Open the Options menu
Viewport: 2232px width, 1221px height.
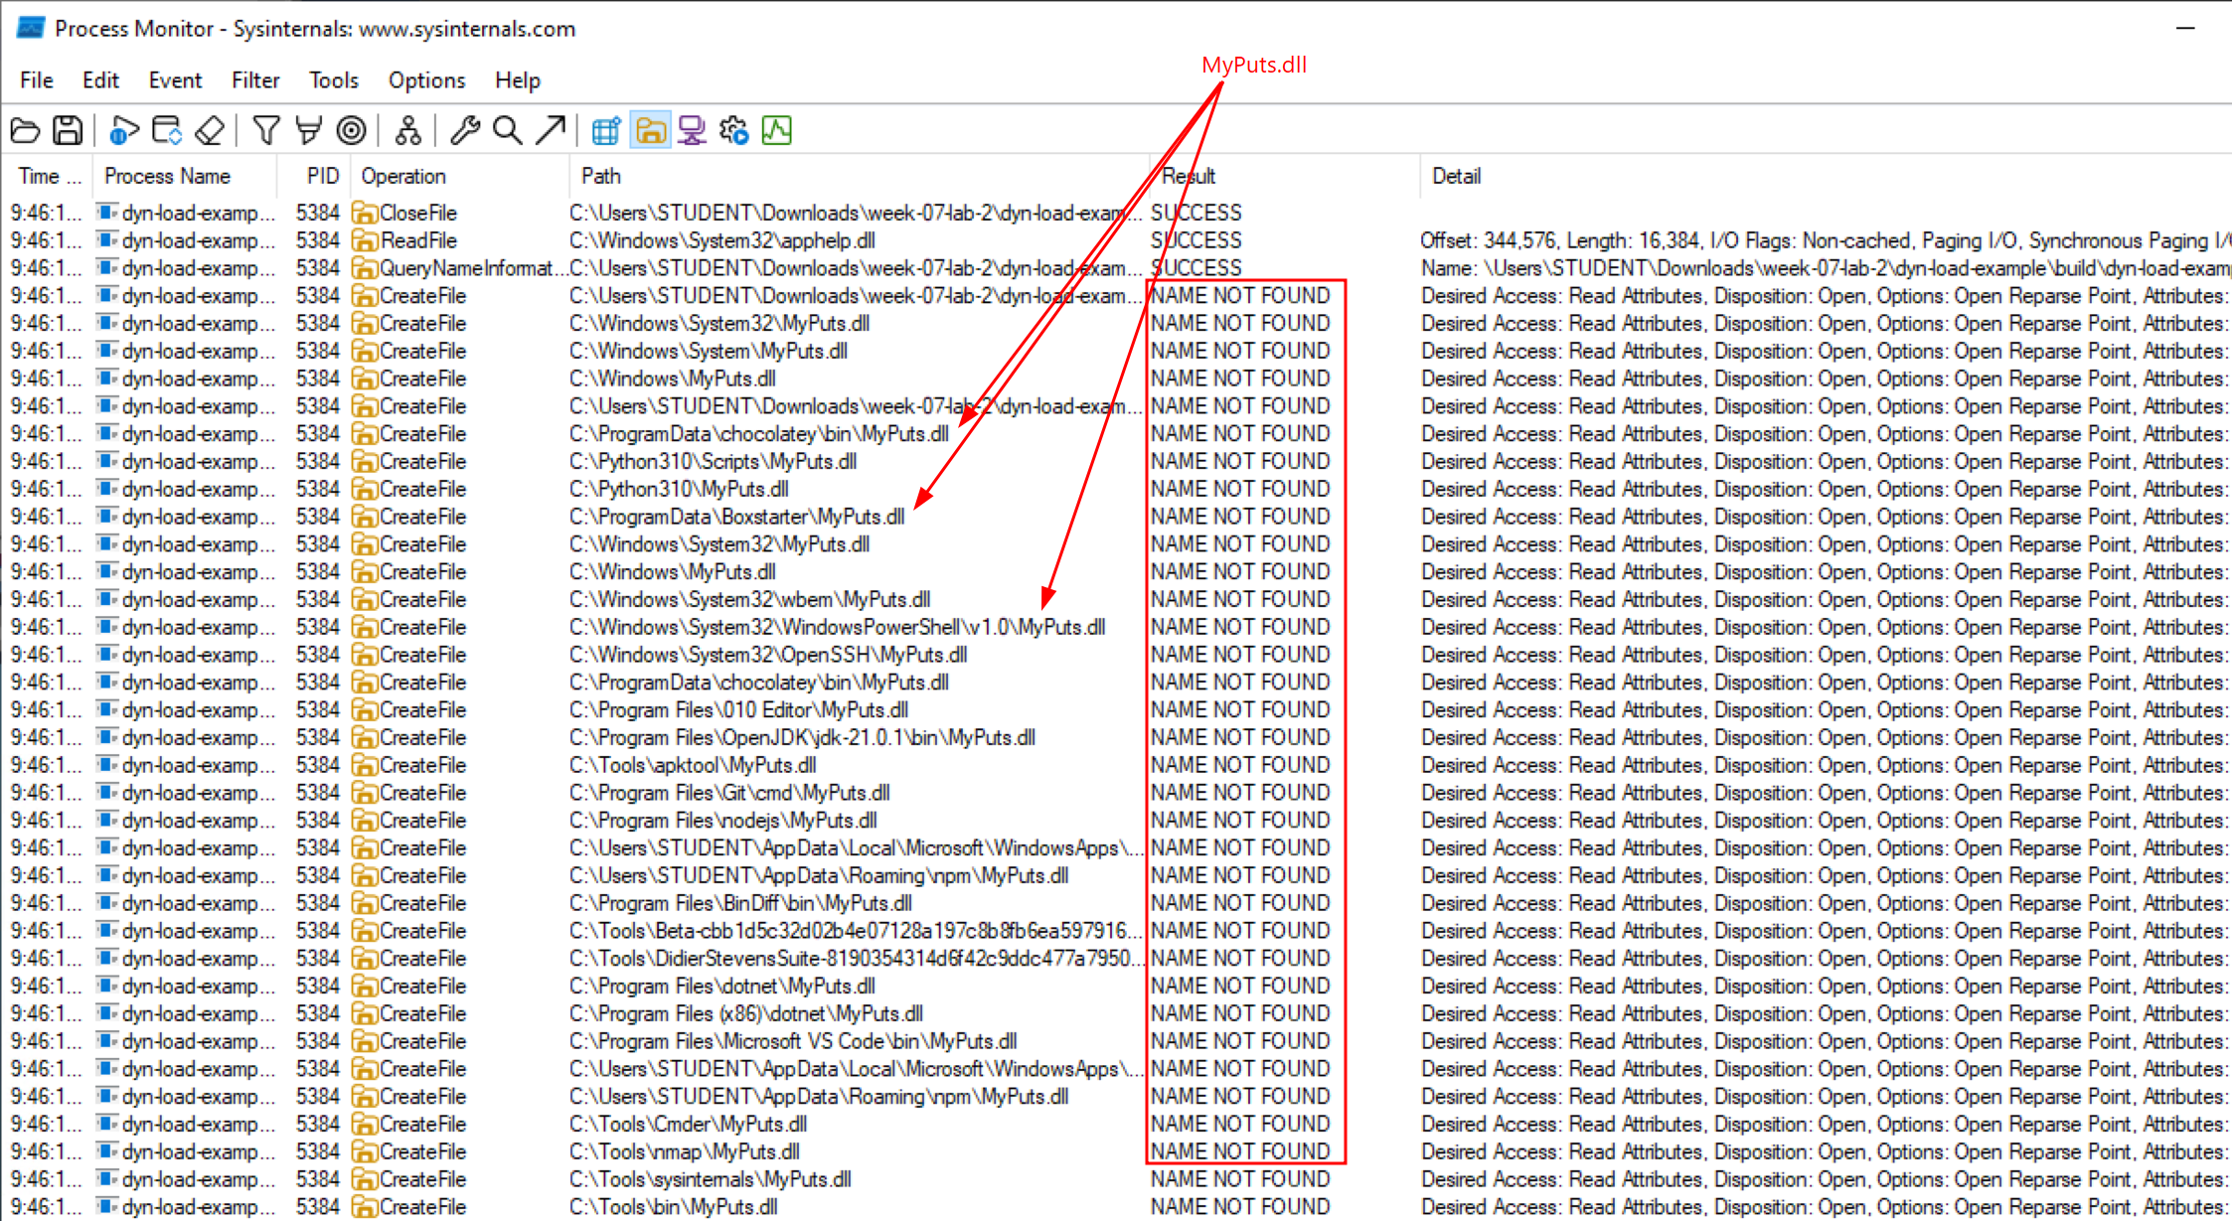coord(426,80)
